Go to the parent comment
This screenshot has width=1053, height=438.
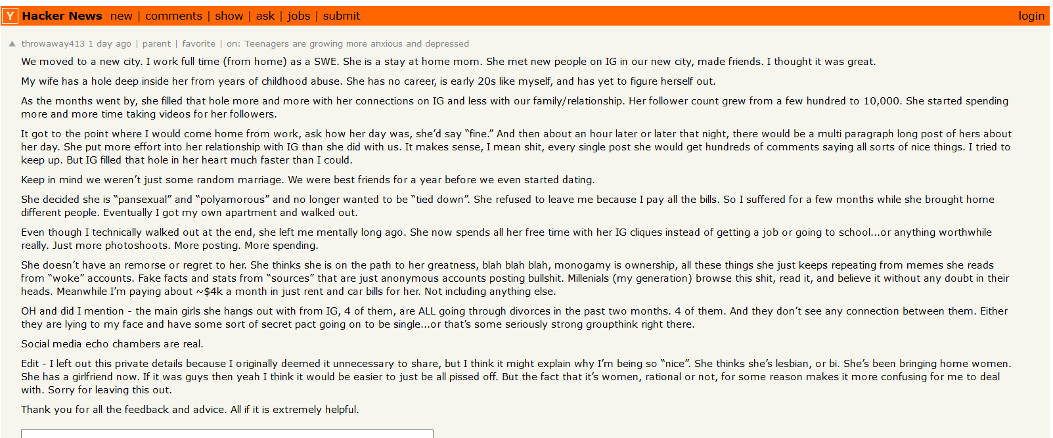point(156,44)
